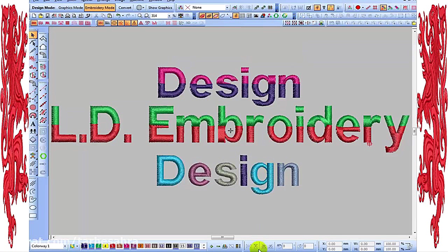Select the Zoom magnifier tool on the toolbar
Viewport: 448px width, 252px height.
point(139,16)
